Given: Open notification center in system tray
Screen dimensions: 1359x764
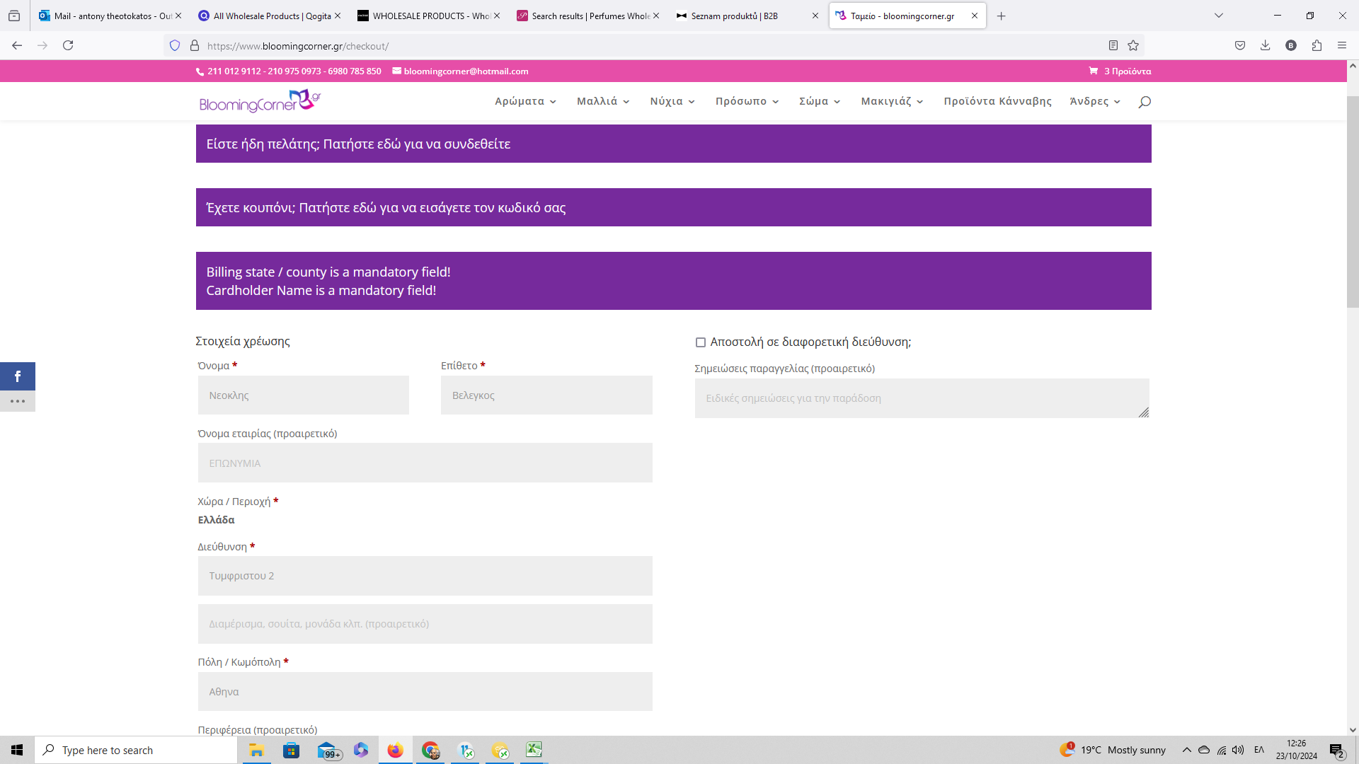Looking at the screenshot, I should pos(1337,750).
